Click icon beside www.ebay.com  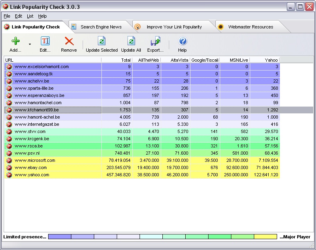[9, 168]
